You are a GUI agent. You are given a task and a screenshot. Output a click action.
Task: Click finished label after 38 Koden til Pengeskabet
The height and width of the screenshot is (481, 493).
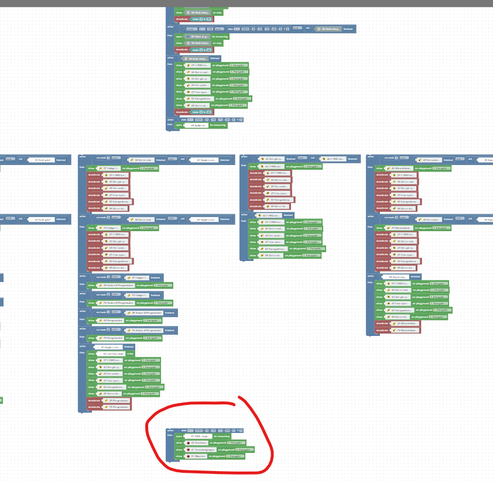coord(169,312)
